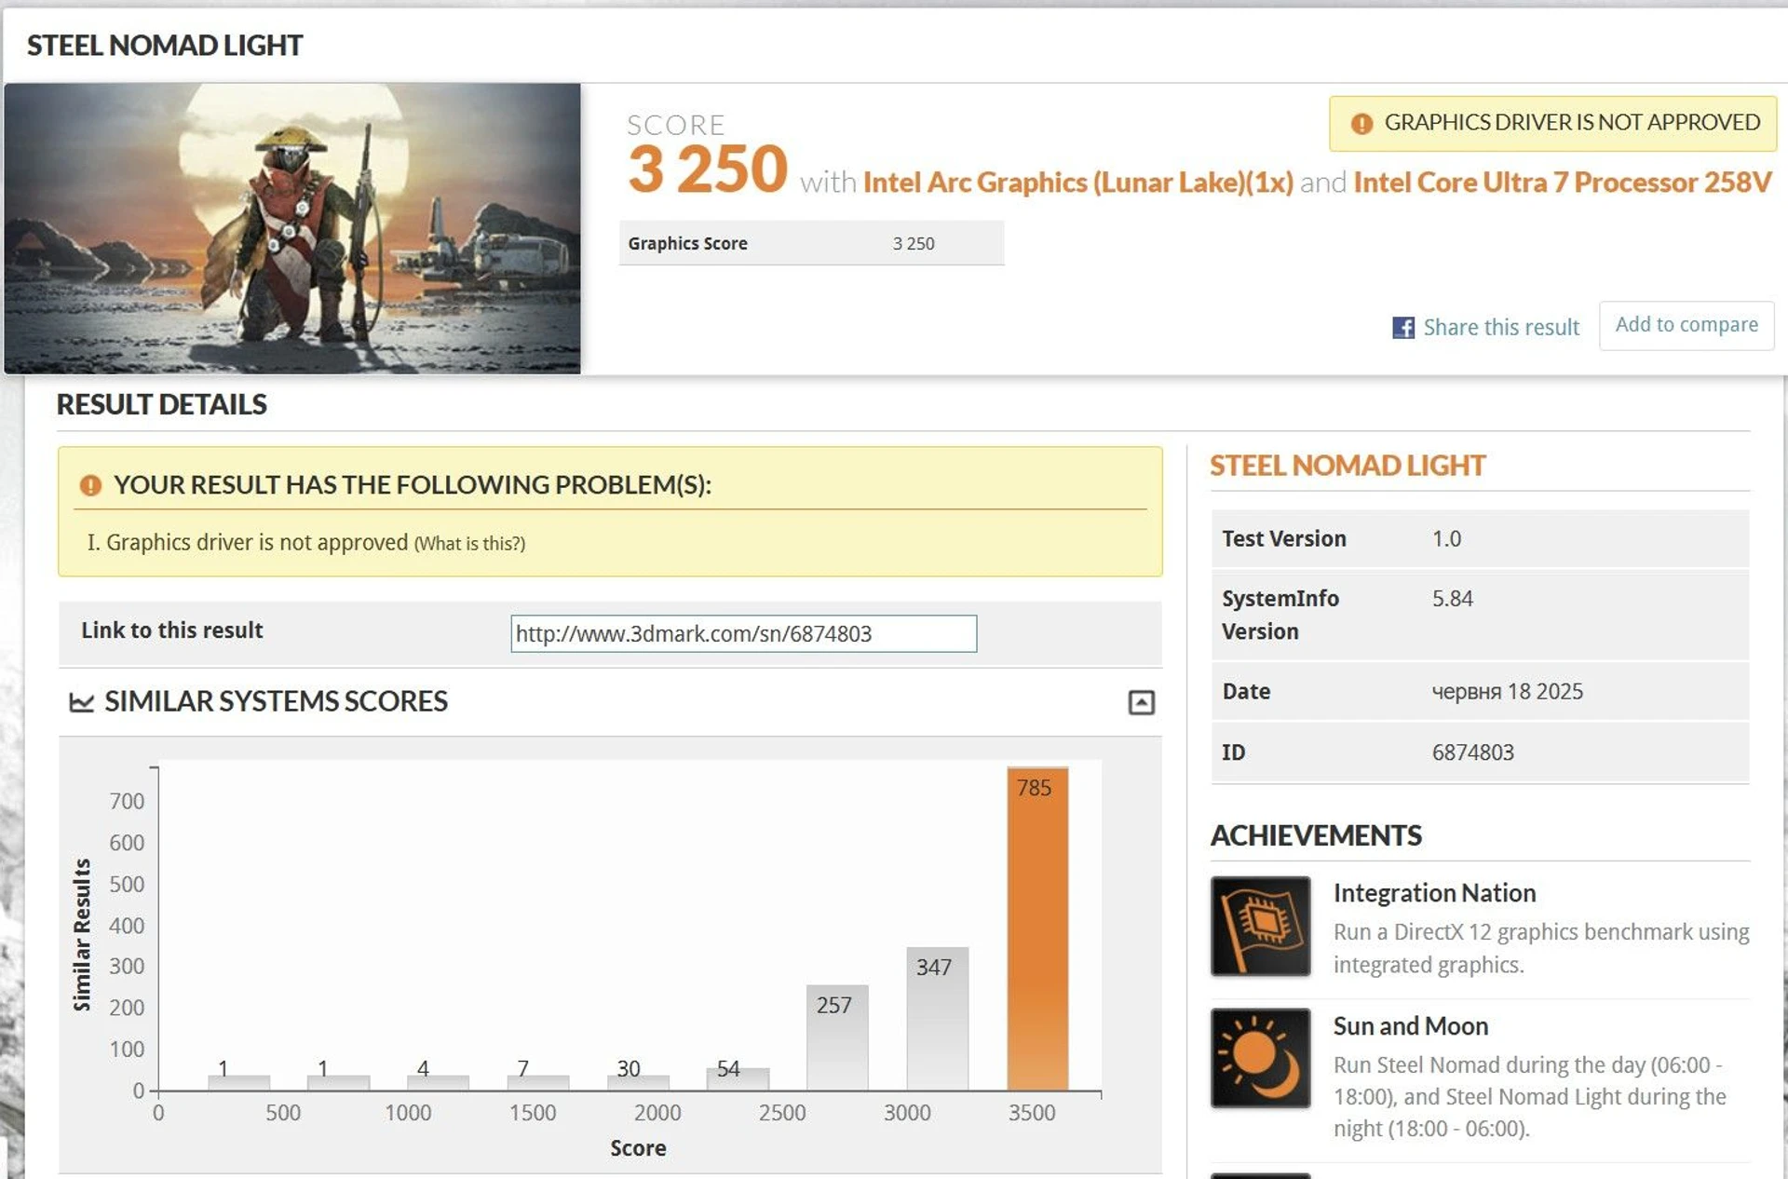1788x1179 pixels.
Task: Click the Sun and Moon achievement icon
Action: [1260, 1058]
